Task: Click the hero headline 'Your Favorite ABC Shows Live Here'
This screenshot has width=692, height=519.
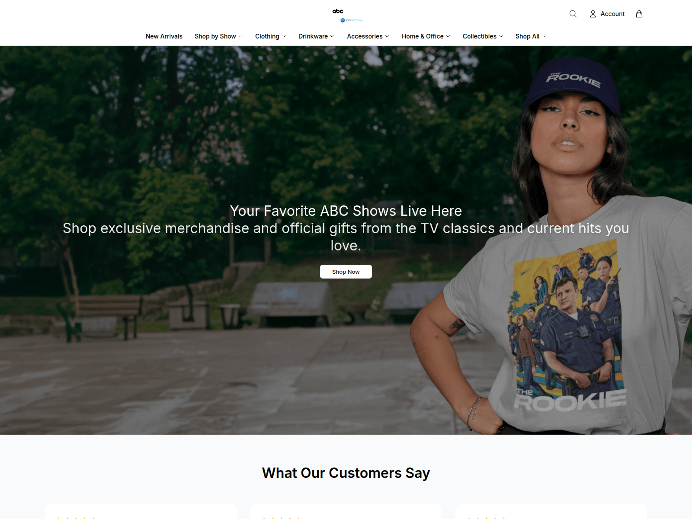Action: (346, 211)
